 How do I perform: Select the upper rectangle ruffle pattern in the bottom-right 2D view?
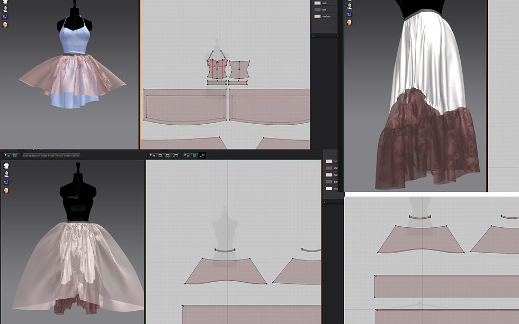coord(447,286)
